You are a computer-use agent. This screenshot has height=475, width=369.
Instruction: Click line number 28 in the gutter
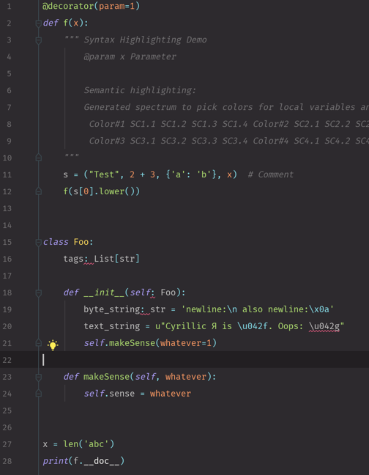[7, 461]
